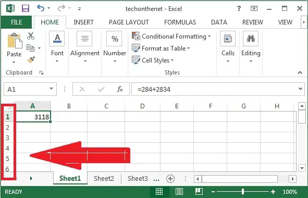Open the Cells group
Screen dimensions: 308x198
[228, 47]
